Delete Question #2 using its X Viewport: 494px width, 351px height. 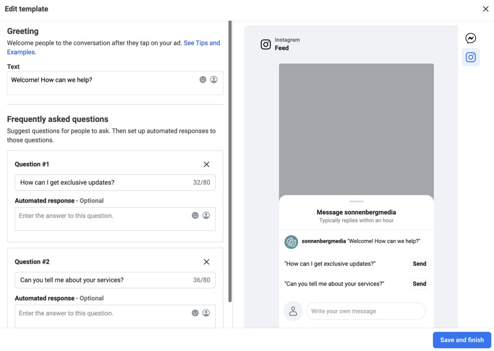coord(206,262)
